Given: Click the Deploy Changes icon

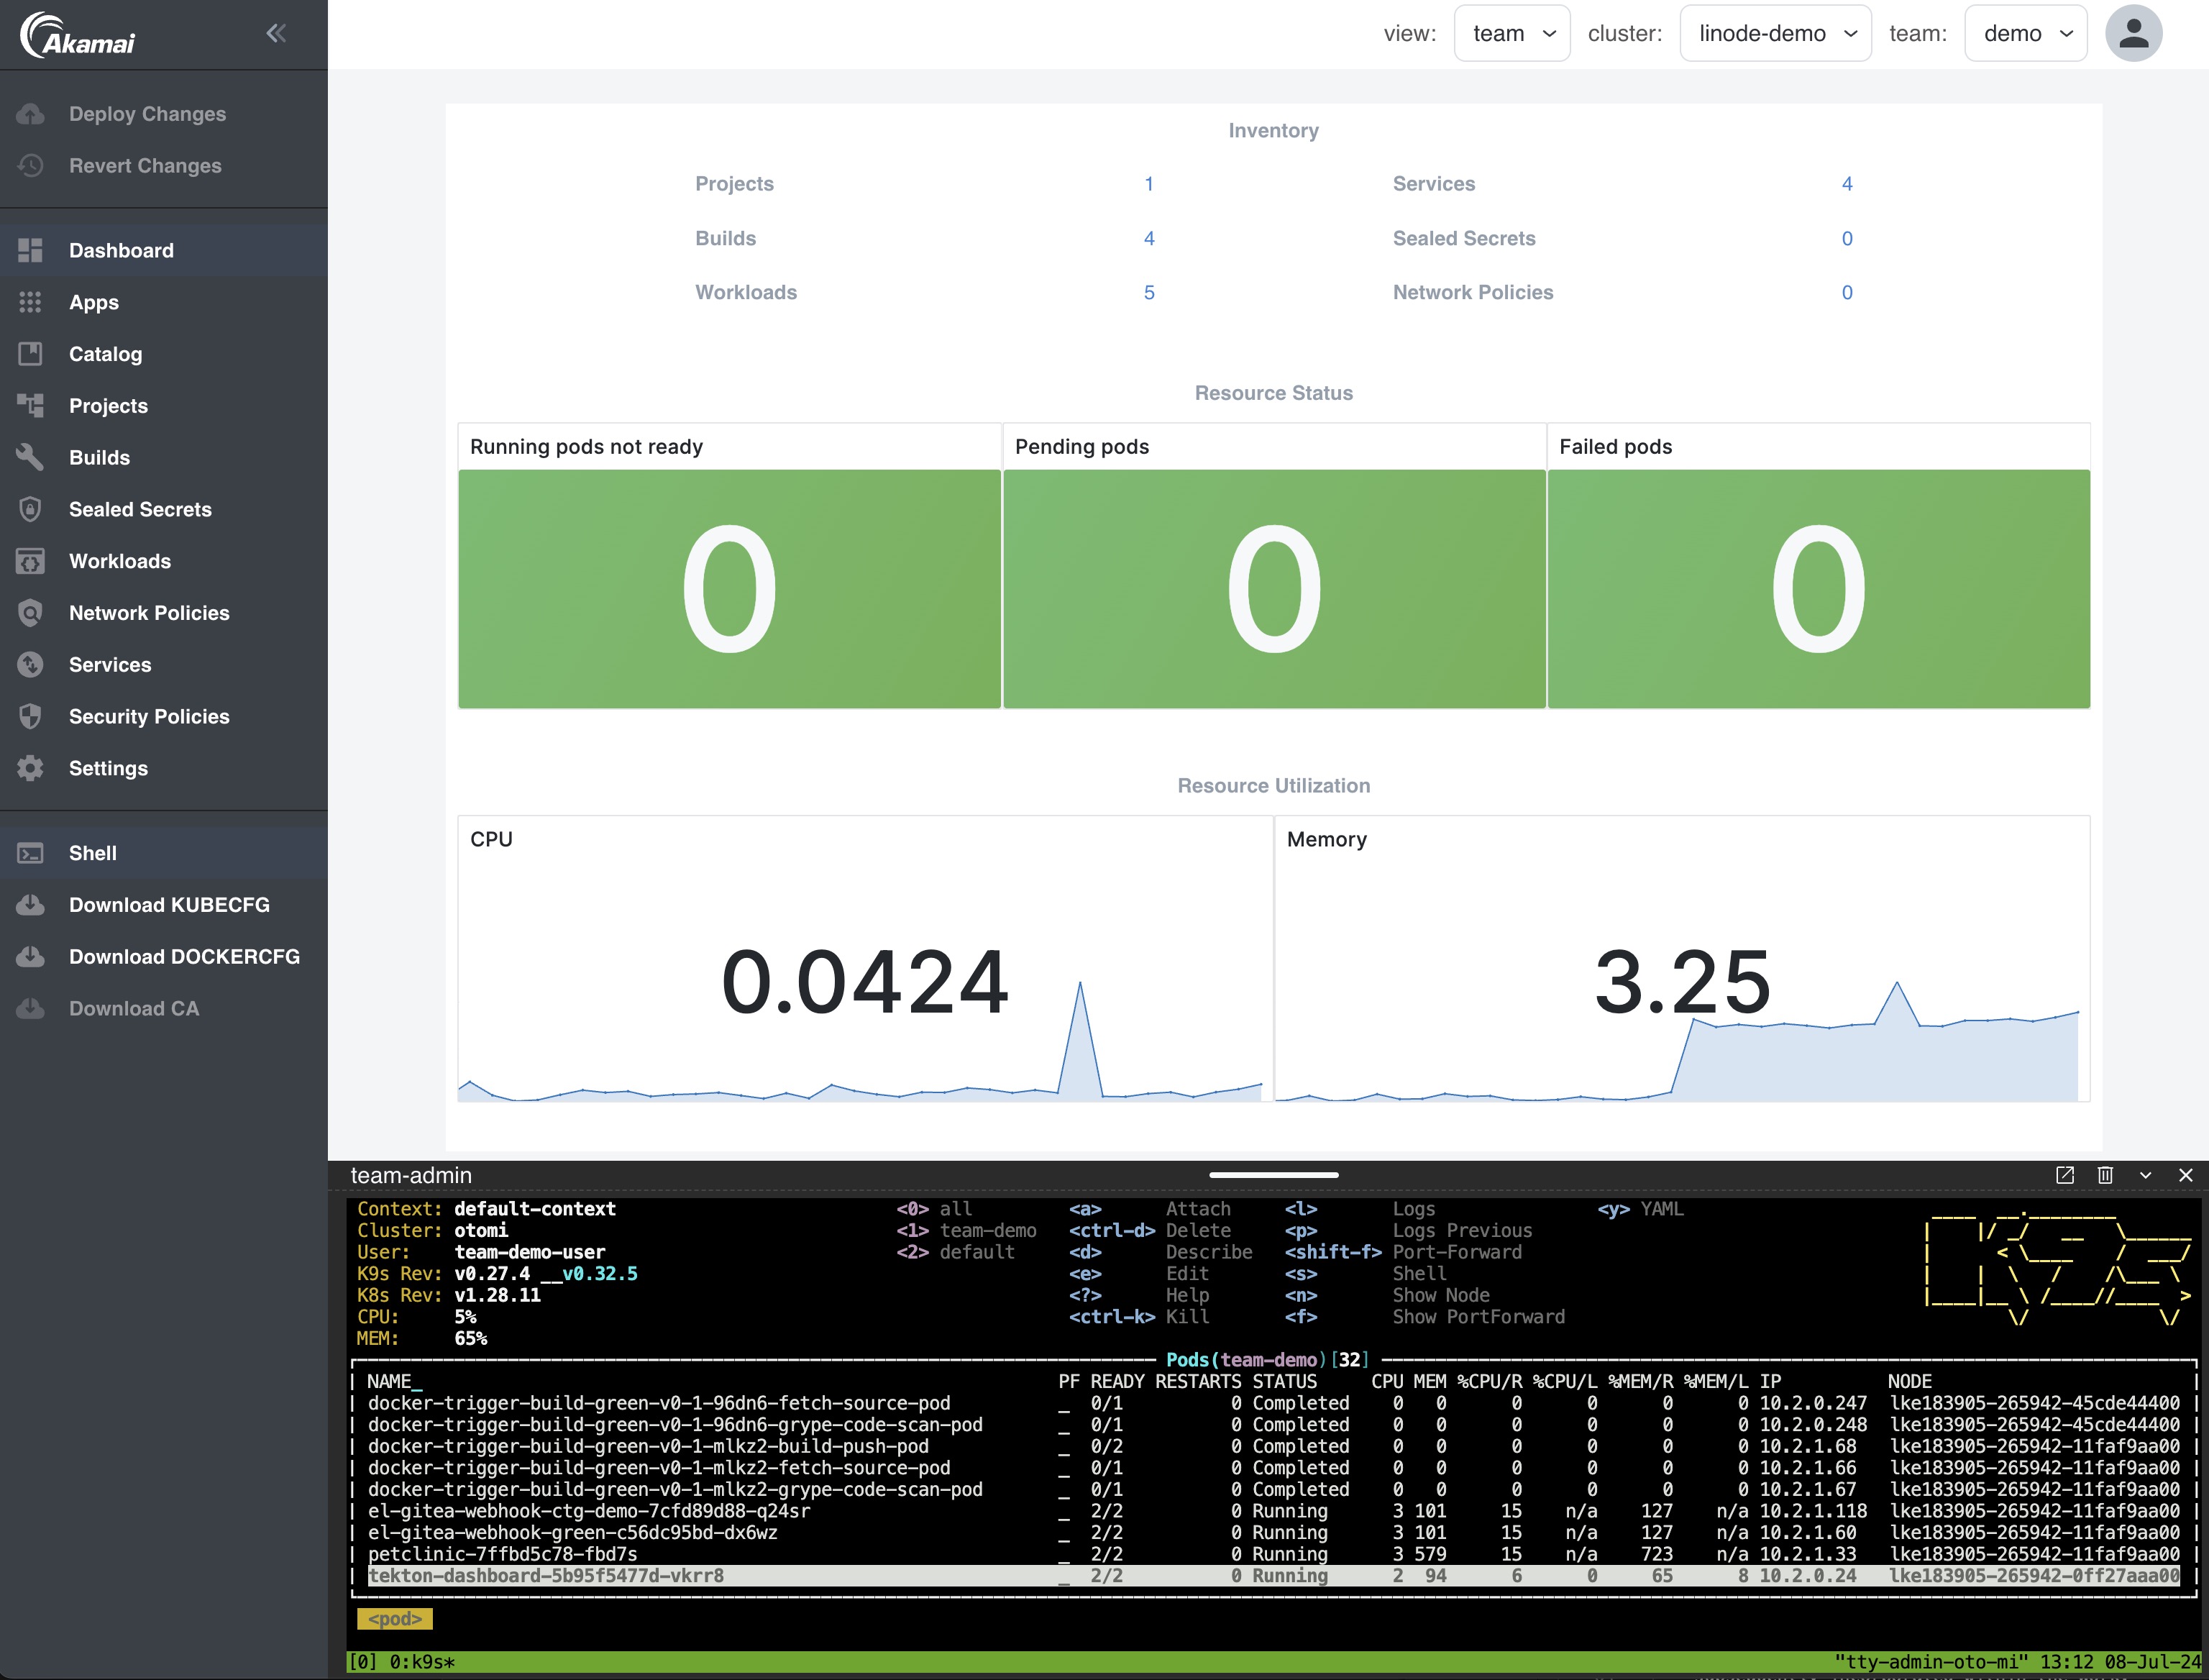Looking at the screenshot, I should [34, 113].
